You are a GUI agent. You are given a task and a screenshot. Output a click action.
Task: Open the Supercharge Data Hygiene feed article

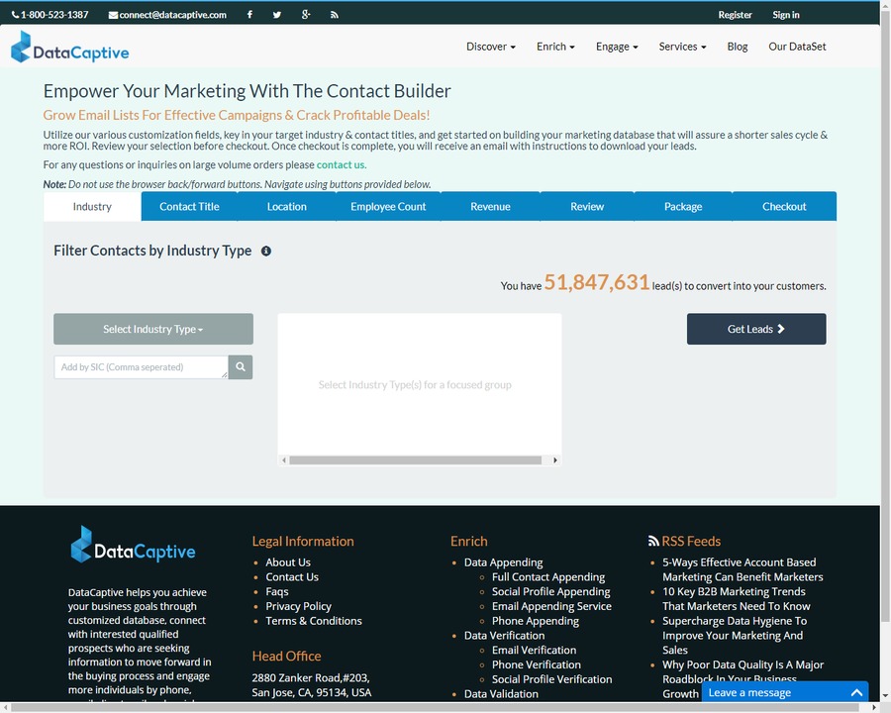tap(735, 636)
